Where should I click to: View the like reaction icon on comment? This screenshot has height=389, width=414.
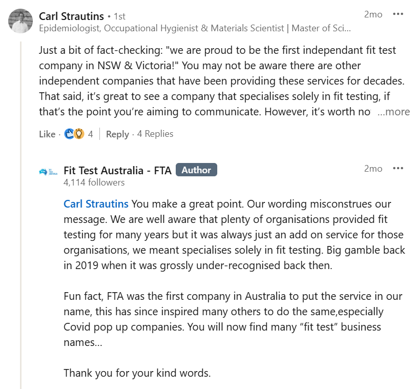click(69, 134)
